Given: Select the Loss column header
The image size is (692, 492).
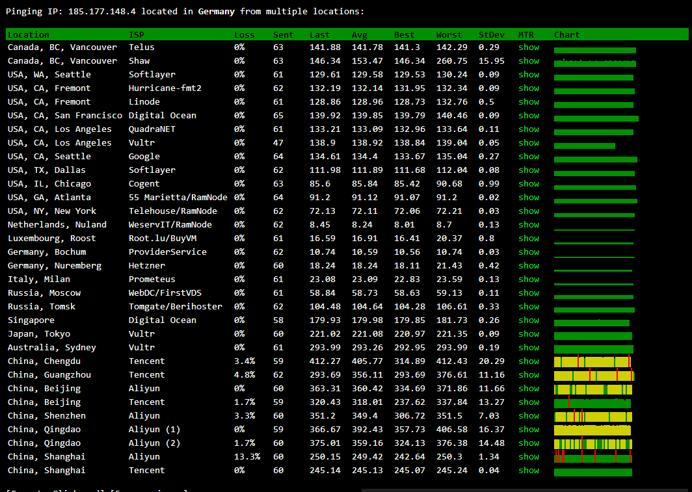Looking at the screenshot, I should tap(245, 35).
